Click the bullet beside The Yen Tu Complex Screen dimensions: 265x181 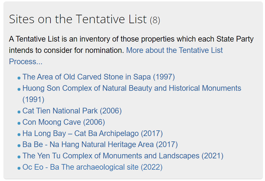coord(19,157)
